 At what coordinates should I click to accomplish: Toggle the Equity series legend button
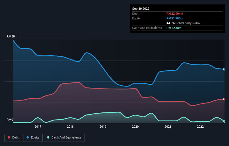(x=33, y=138)
